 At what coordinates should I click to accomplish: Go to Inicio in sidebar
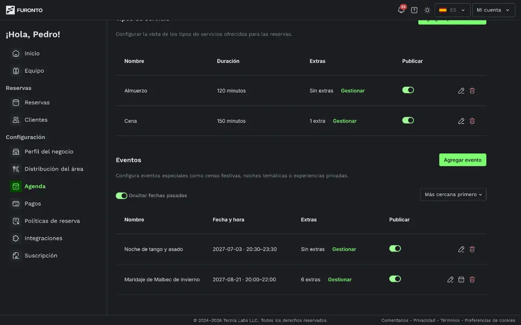coord(32,53)
